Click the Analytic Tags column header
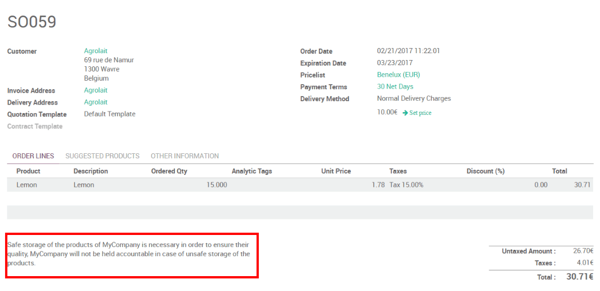Viewport: 600px width, 291px height. [x=252, y=171]
